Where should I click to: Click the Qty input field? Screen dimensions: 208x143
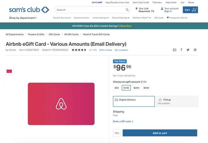point(117,133)
